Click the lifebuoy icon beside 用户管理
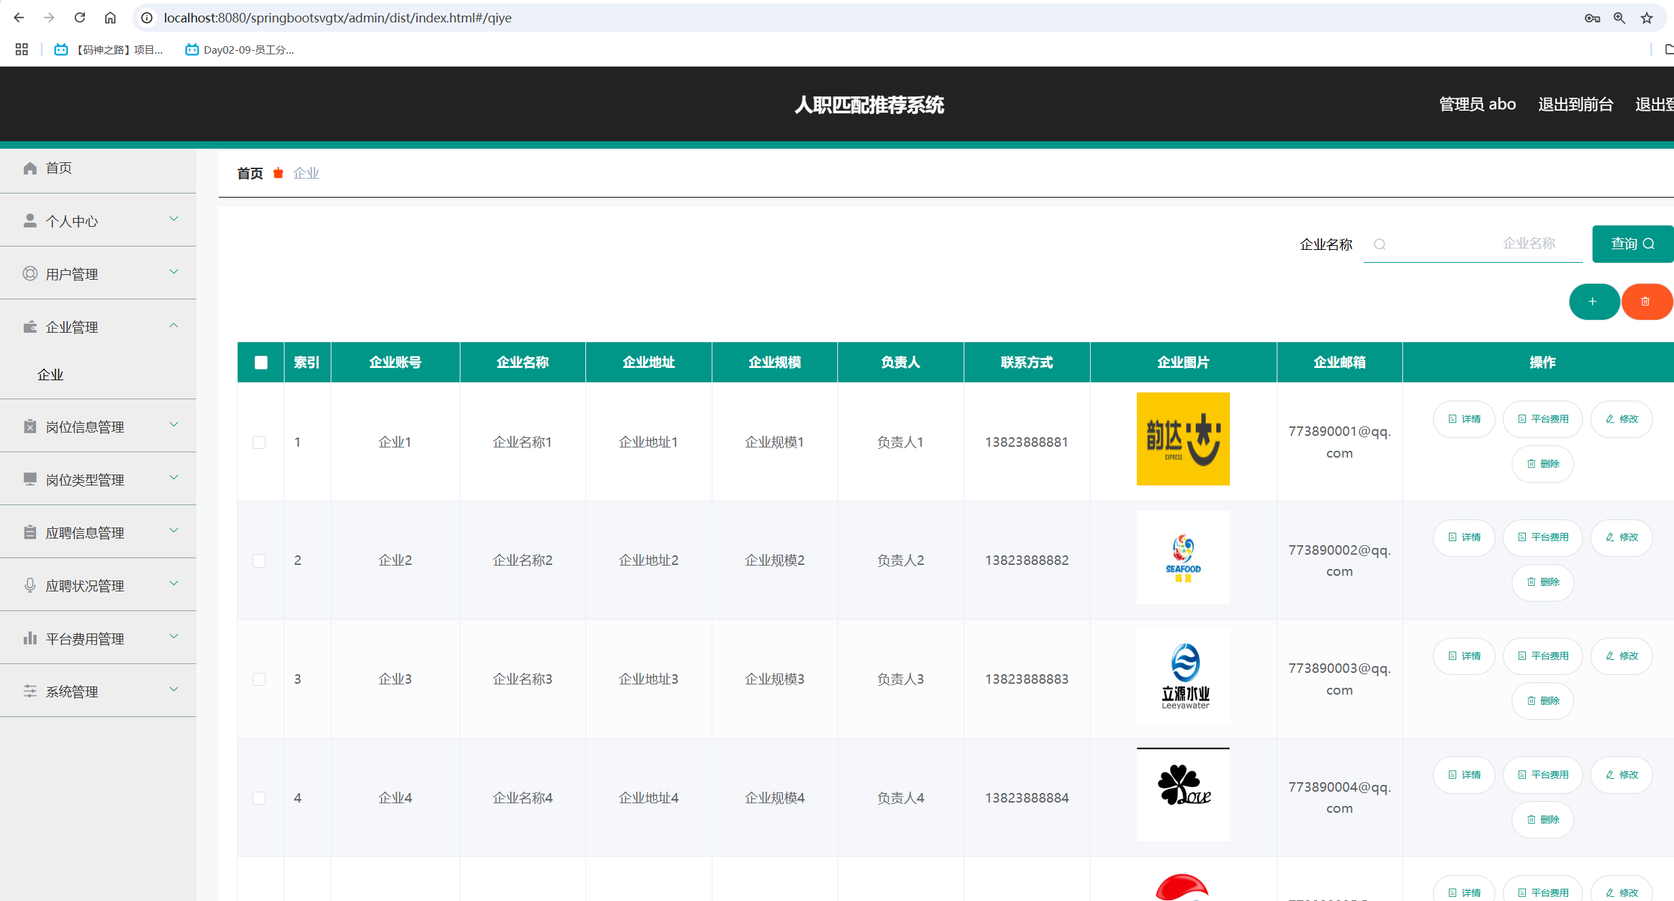1674x901 pixels. pyautogui.click(x=30, y=274)
